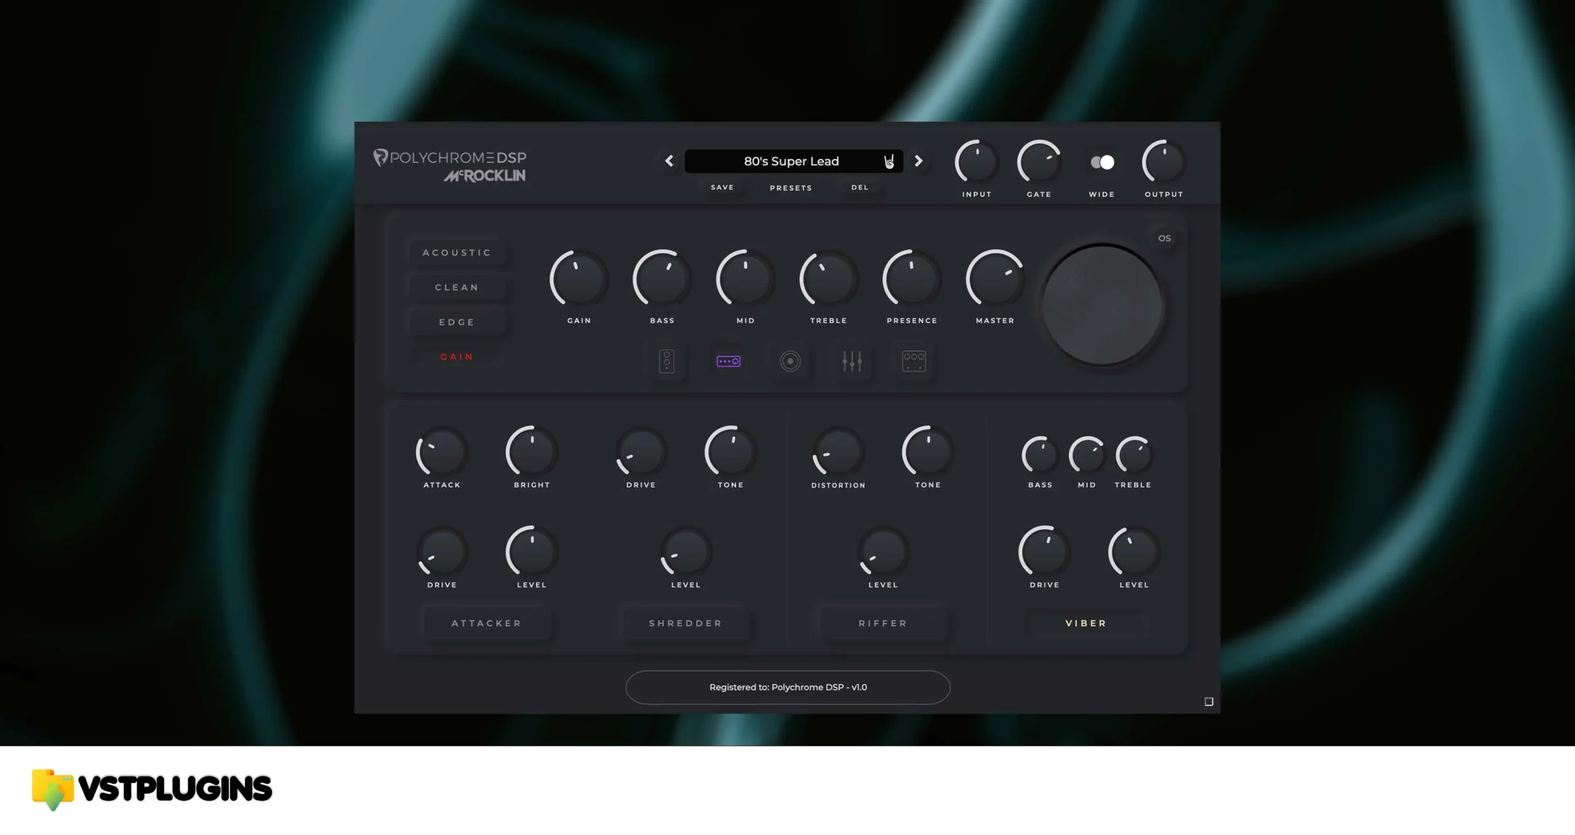Screen dimensions: 1575x835
Task: Select the CLEAN amp channel
Action: (457, 287)
